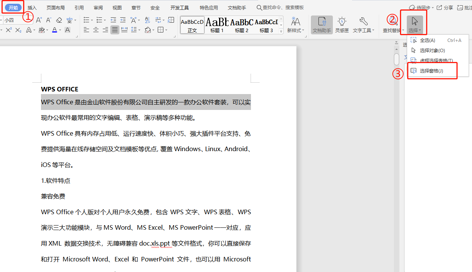Viewport: 472px width, 272px height.
Task: Open the 开始 home tab
Action: pos(13,8)
